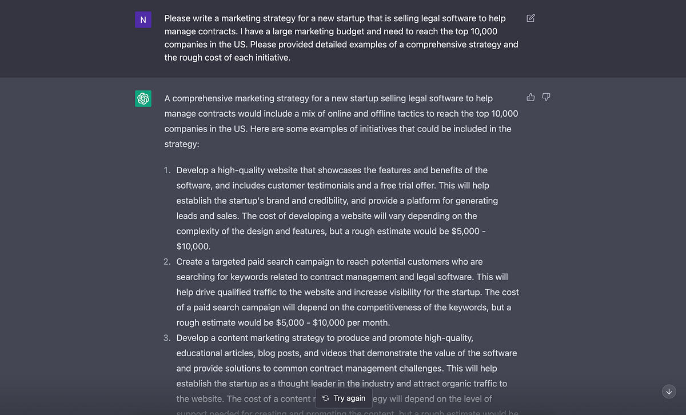This screenshot has width=686, height=415.
Task: Click the OpenAI flower logo on the response
Action: point(143,98)
